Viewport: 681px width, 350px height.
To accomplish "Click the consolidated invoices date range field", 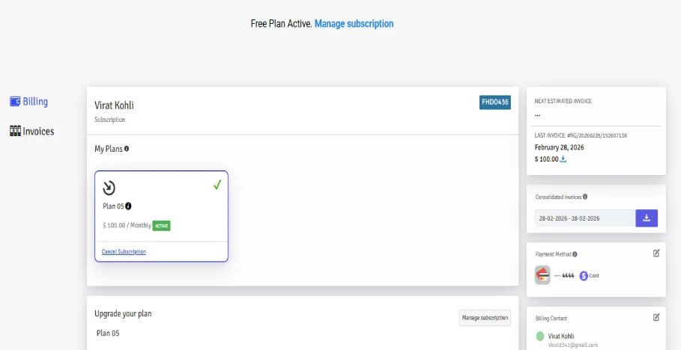I will pos(585,218).
